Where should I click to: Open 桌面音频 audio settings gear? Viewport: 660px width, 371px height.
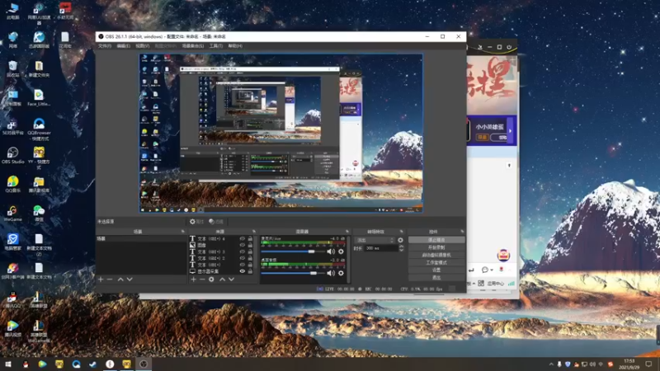click(x=341, y=273)
